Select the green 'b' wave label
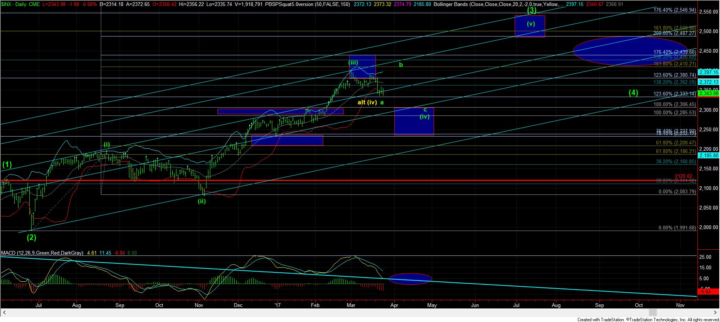This screenshot has width=720, height=322. pyautogui.click(x=401, y=65)
